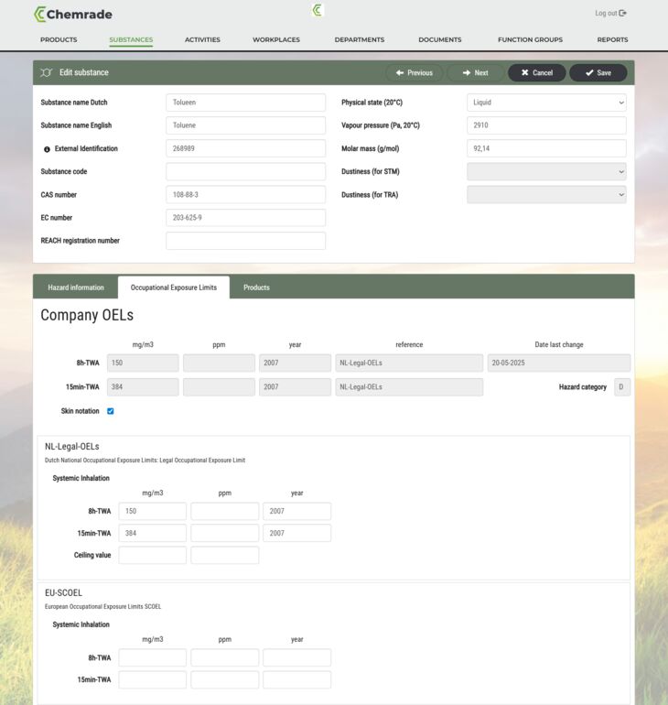Click the Company OELs 8h-TWA ppm field
Screen dimensions: 668x705
coord(219,363)
